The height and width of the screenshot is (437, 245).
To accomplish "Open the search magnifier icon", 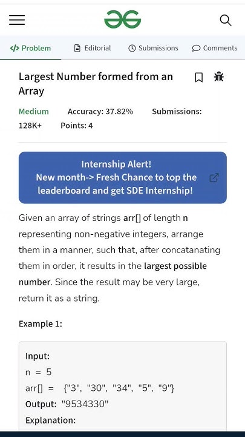I will coord(226,21).
